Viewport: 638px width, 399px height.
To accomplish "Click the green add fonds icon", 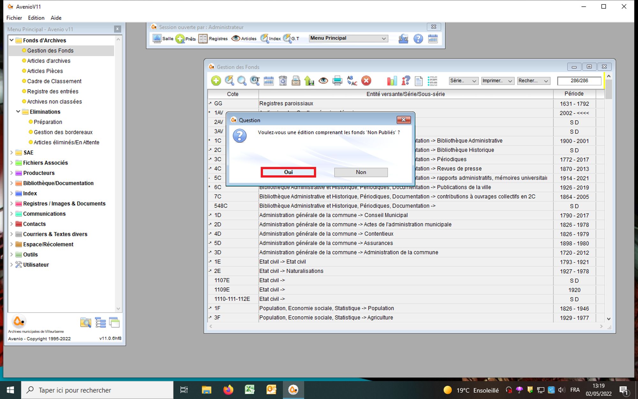I will pos(216,81).
